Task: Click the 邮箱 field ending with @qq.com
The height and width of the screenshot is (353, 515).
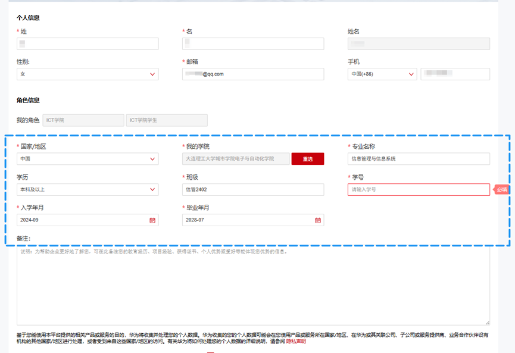Action: [x=253, y=74]
